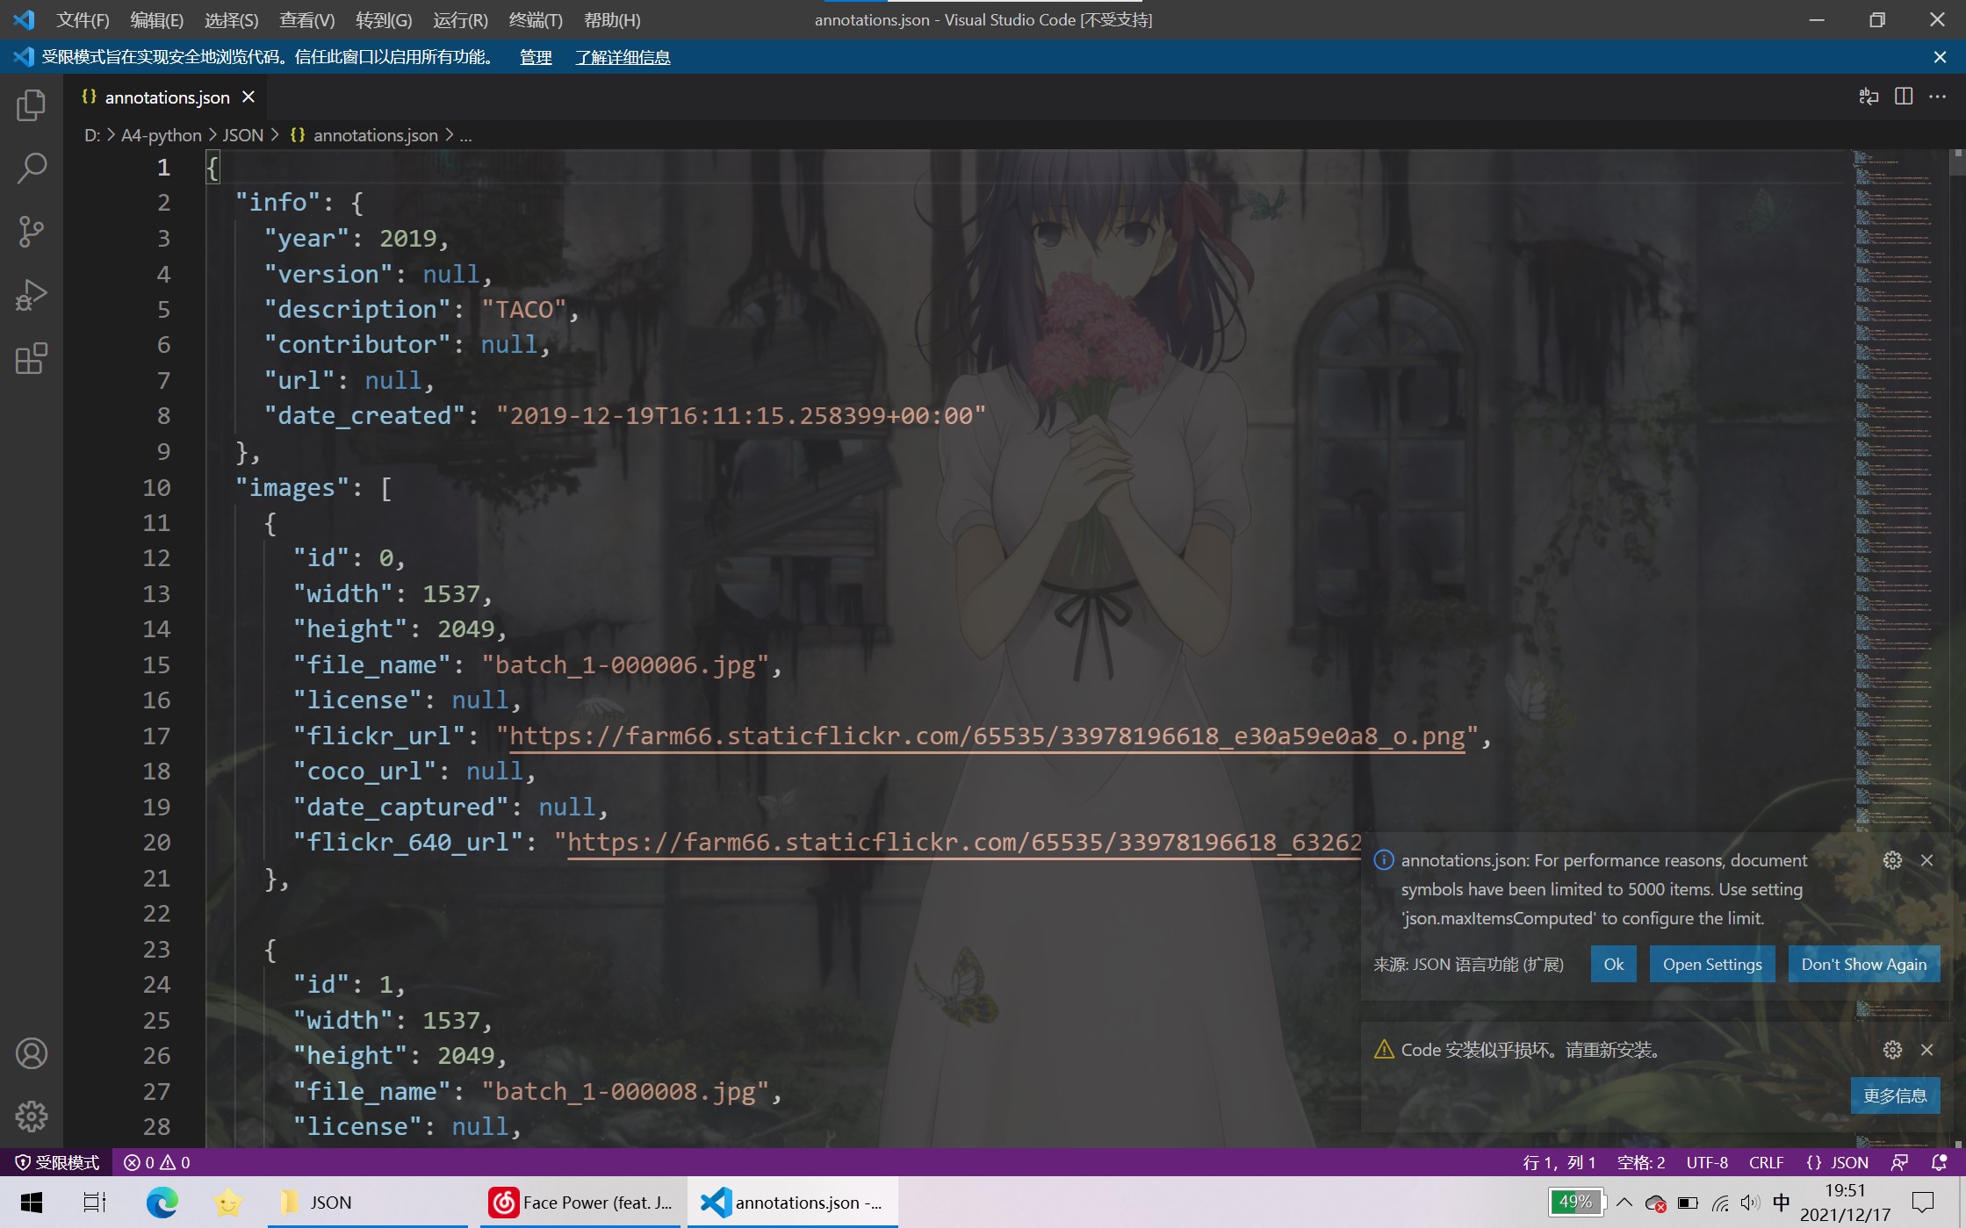This screenshot has height=1228, width=1966.
Task: Open the 文件(F) menu
Action: tap(83, 19)
